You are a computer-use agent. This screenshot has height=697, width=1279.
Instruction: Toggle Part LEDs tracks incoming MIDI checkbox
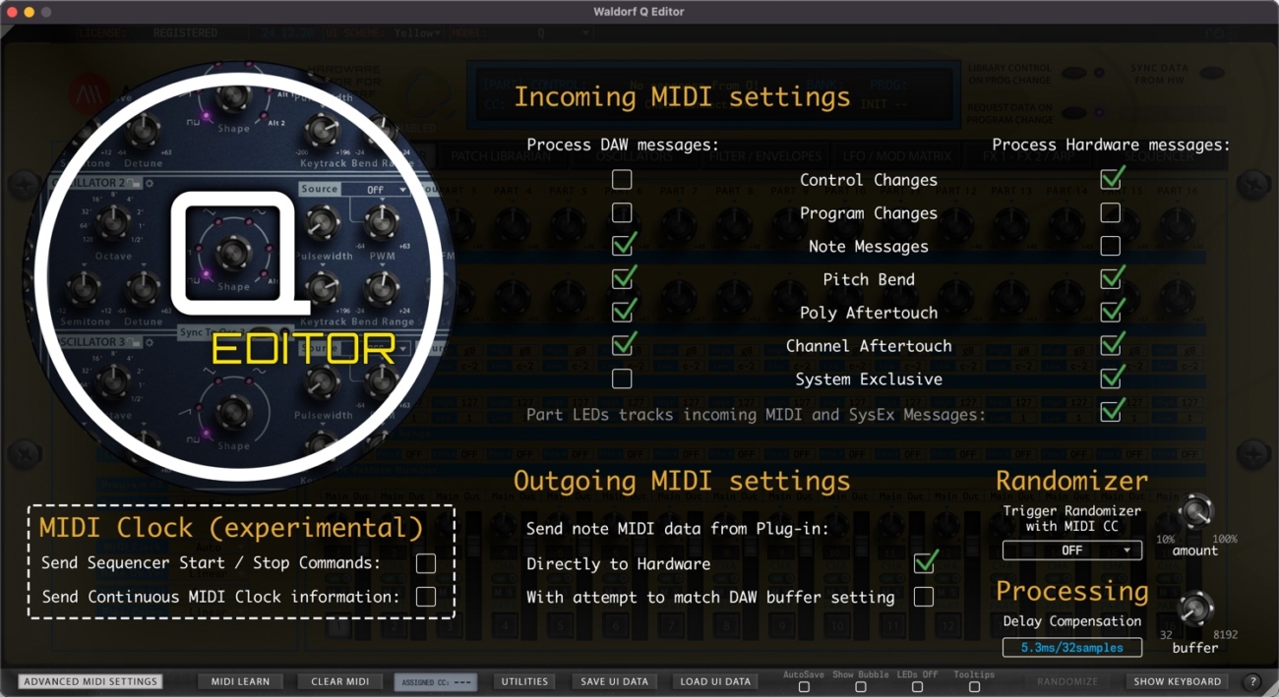pos(1111,412)
